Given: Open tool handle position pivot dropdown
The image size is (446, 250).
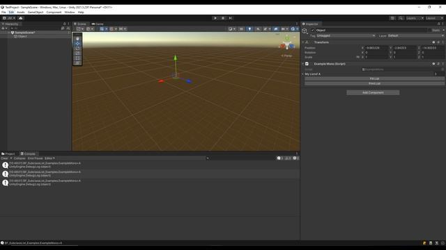Looking at the screenshot, I should tap(79, 29).
